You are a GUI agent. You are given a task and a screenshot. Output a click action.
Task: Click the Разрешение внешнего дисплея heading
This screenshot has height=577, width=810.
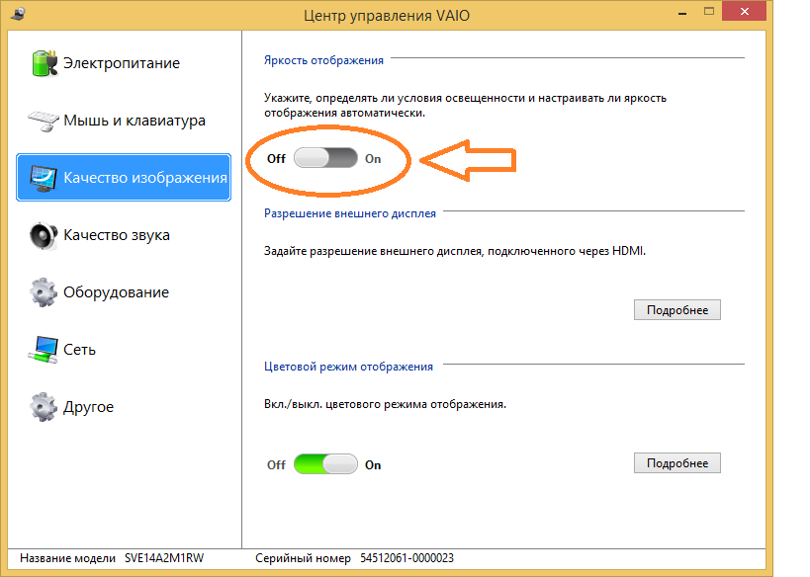pos(350,213)
